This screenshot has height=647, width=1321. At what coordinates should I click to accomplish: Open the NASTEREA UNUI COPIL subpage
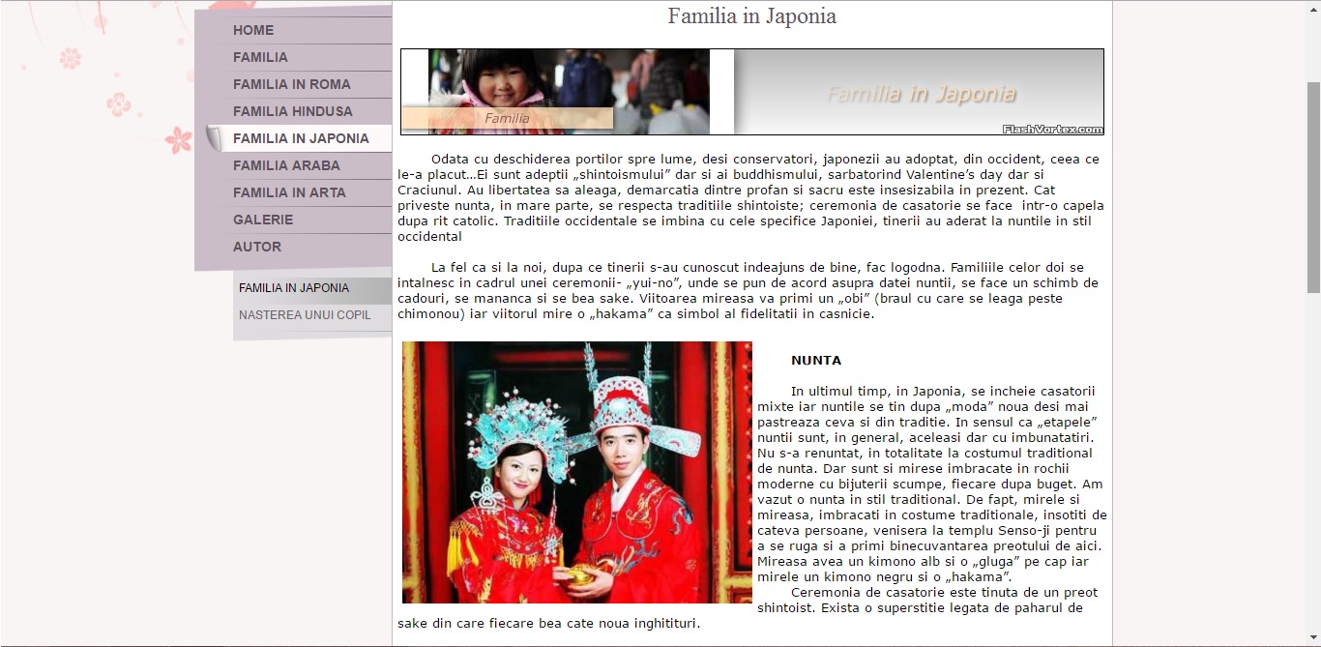tap(305, 315)
